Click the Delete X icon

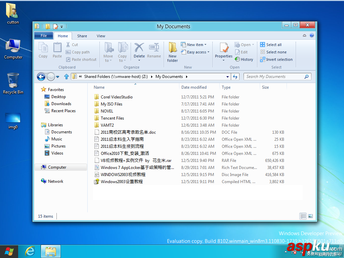139,47
